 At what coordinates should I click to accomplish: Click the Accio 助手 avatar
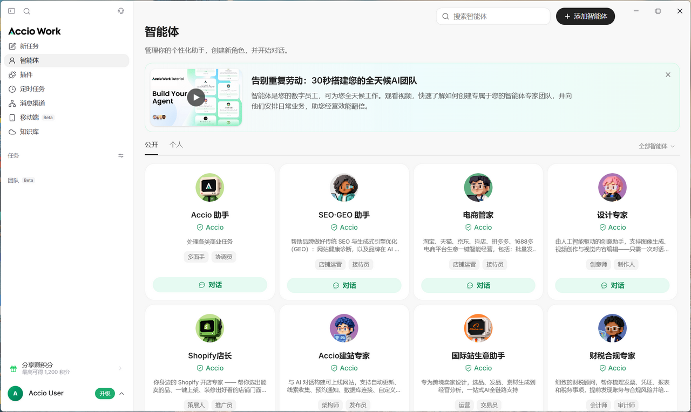click(209, 188)
